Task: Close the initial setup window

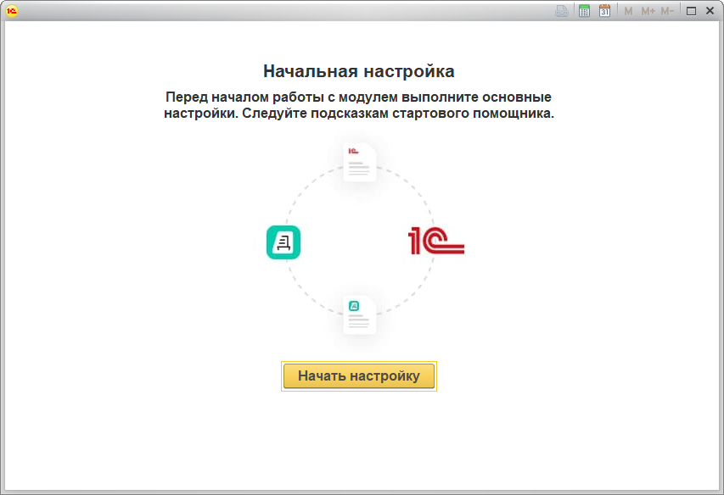Action: (710, 11)
